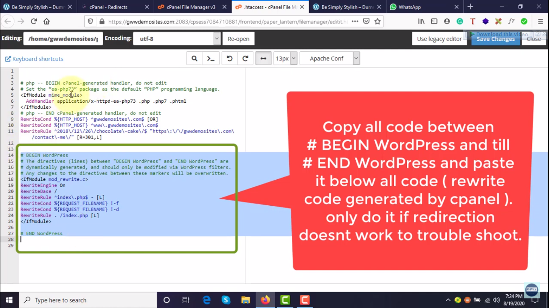
Task: Click the redo arrow icon
Action: [245, 59]
